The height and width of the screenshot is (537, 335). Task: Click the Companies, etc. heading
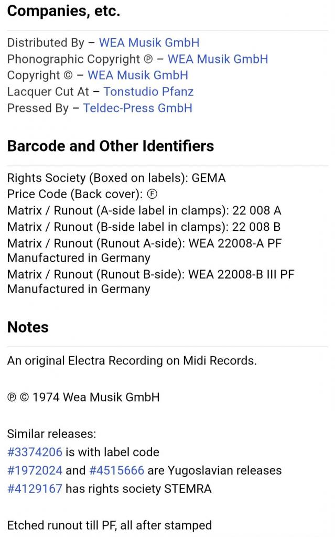[x=63, y=11]
